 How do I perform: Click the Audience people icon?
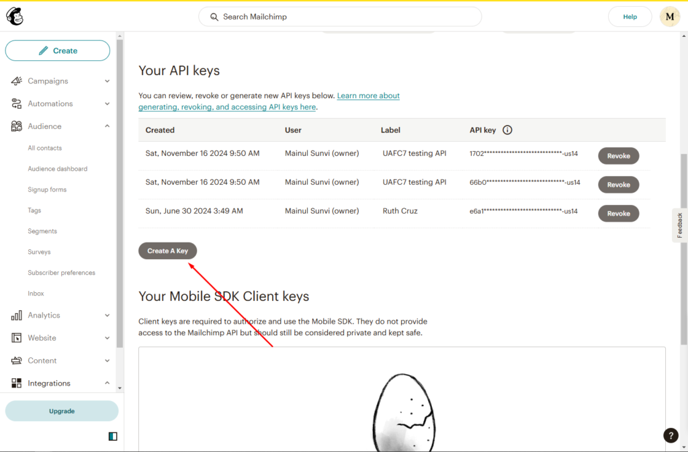pos(17,126)
